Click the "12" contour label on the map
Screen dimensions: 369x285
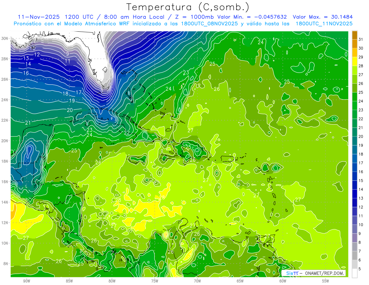tap(37, 54)
